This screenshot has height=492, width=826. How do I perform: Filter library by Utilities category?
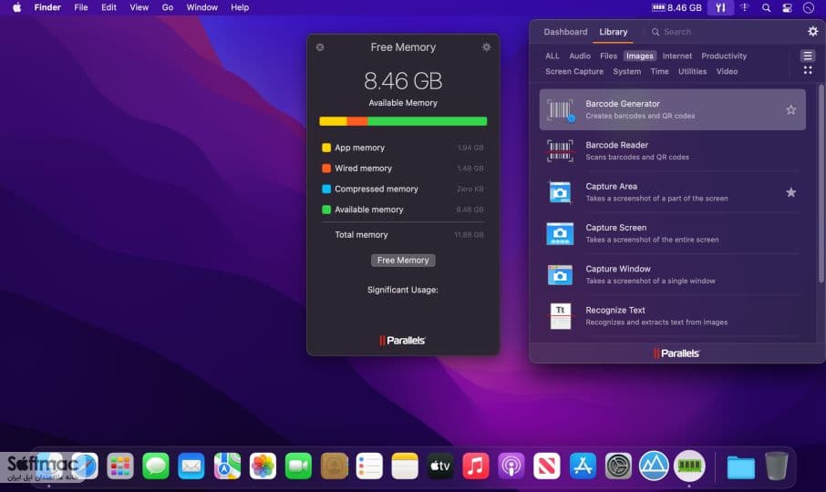click(x=692, y=71)
